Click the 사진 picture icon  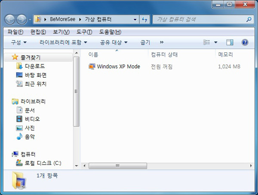(19, 128)
